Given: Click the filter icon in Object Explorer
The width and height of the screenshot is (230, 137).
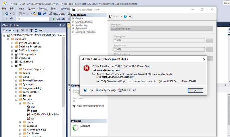Looking at the screenshot, I should 31,30.
